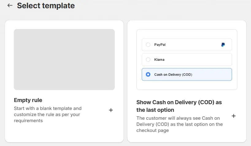
Task: Add the Cash on Delivery last option template
Action: pyautogui.click(x=234, y=116)
